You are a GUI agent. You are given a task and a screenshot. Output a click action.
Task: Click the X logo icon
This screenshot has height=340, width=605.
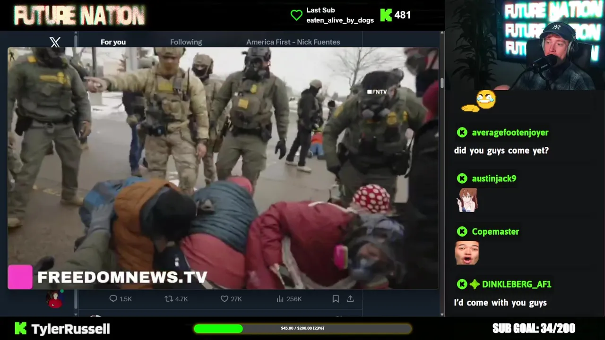coord(55,42)
